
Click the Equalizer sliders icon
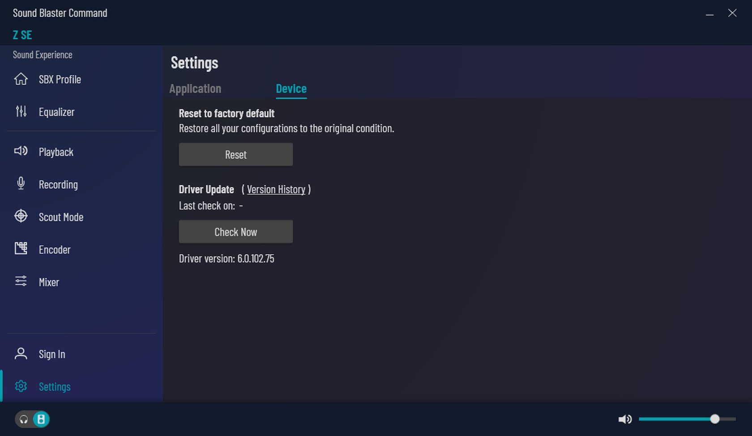21,111
